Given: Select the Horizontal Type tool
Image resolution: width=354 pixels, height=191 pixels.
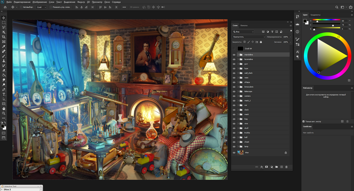Looking at the screenshot, I should tap(4, 94).
